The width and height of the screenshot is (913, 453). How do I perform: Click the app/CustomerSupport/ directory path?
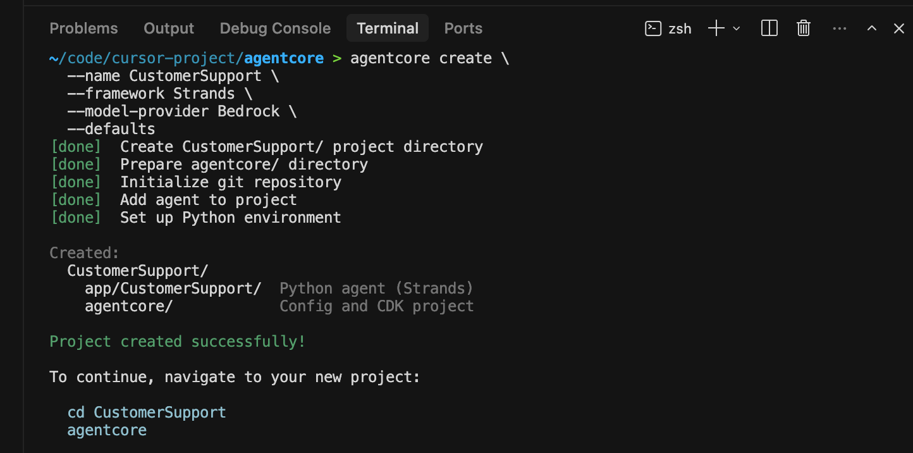tap(173, 289)
